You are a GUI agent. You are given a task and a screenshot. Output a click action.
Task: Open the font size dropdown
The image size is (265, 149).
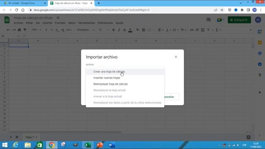pos(104,30)
